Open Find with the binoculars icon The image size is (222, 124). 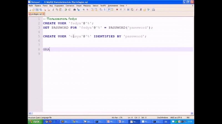click(x=75, y=10)
